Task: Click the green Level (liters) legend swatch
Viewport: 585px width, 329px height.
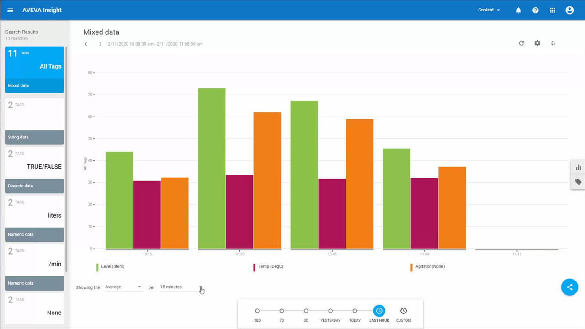Action: click(96, 266)
